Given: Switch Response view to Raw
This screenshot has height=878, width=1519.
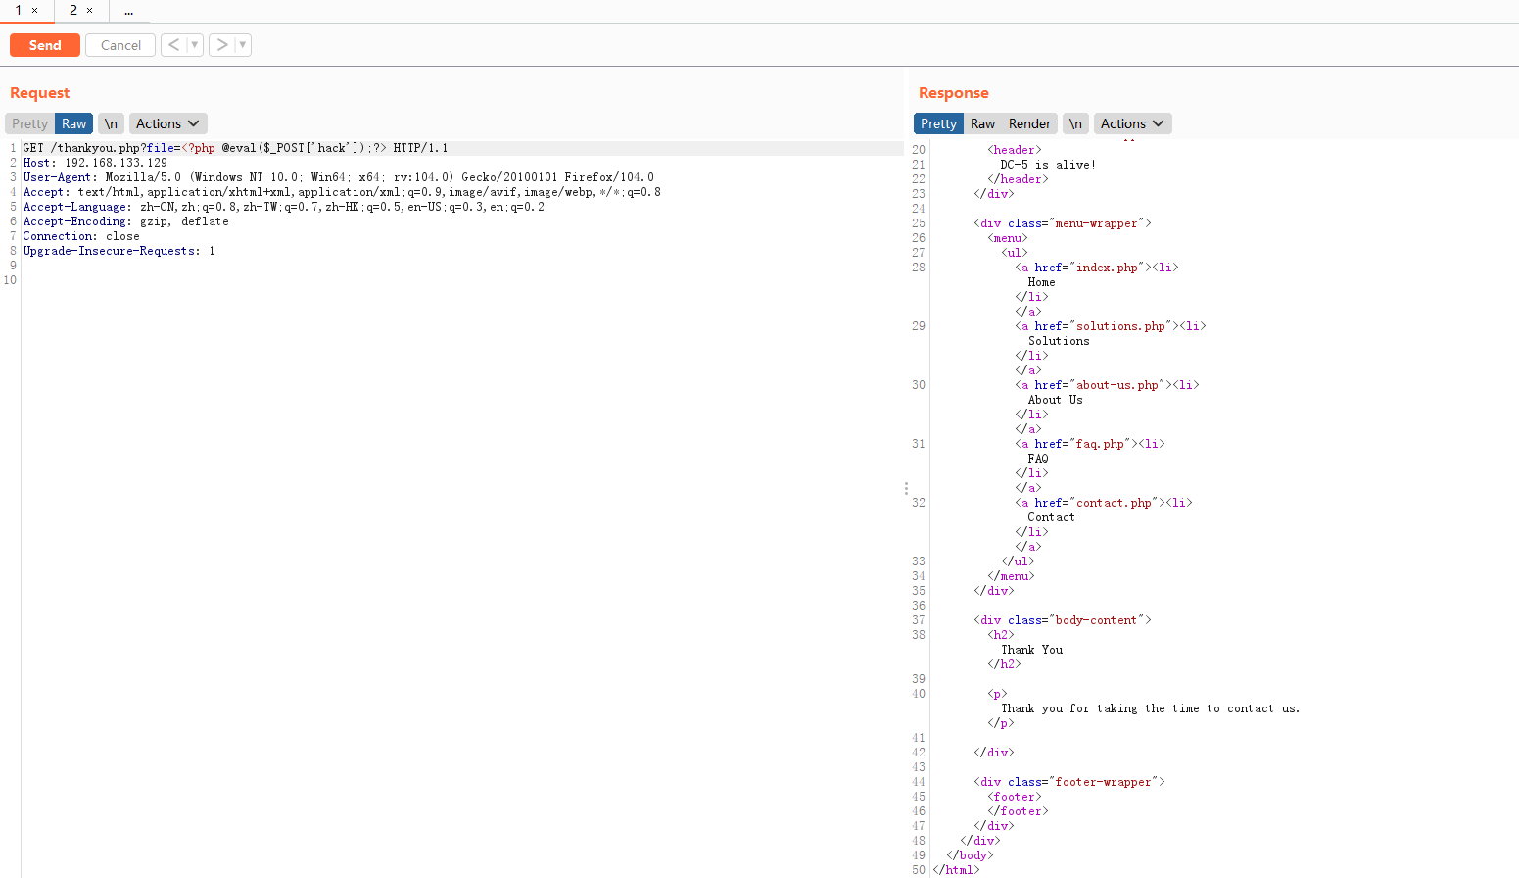Looking at the screenshot, I should pyautogui.click(x=982, y=123).
